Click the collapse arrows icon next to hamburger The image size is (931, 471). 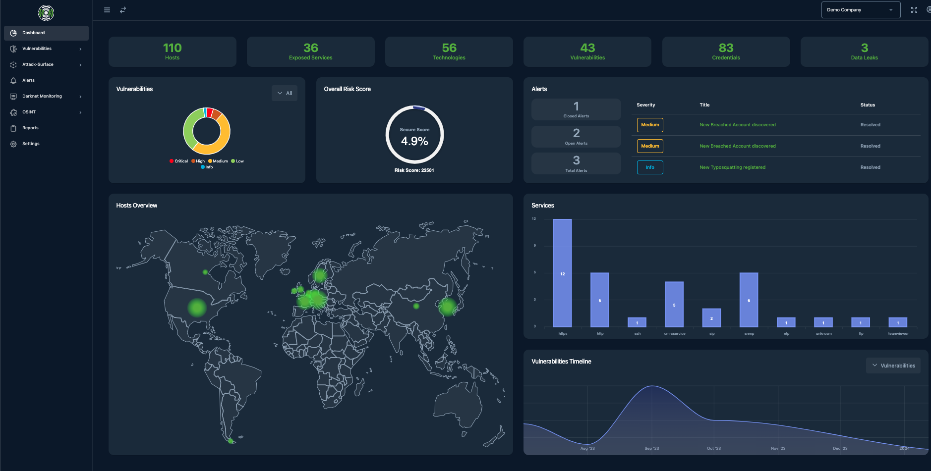tap(123, 10)
